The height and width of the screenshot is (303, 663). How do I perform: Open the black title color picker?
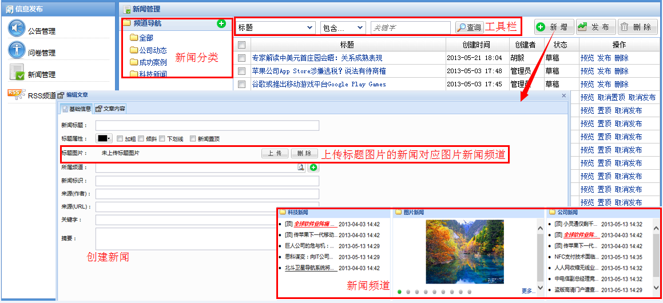tap(104, 138)
